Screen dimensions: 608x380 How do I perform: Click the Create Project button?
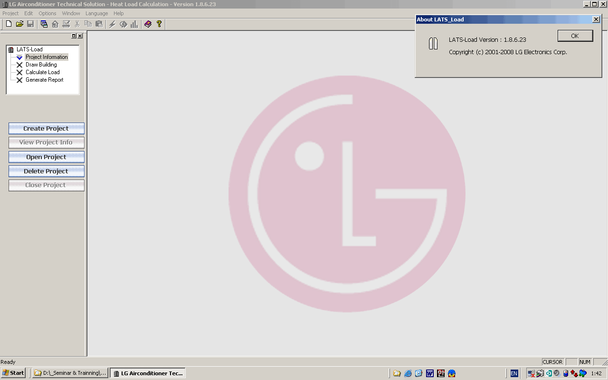tap(47, 129)
